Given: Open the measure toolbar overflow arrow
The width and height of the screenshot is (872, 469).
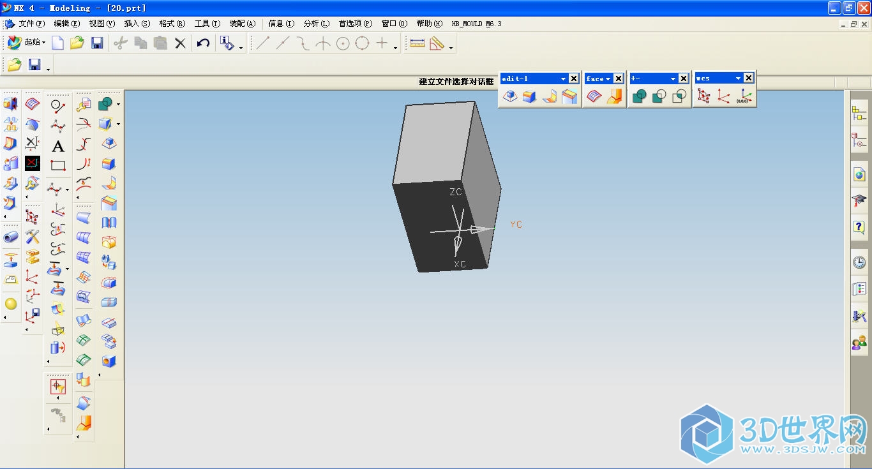Looking at the screenshot, I should point(451,48).
